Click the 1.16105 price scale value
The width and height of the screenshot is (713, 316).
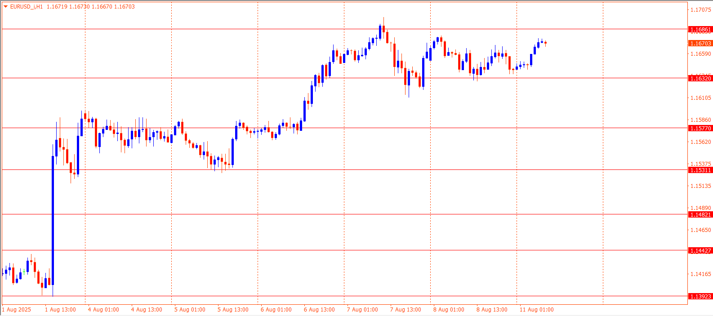[x=701, y=98]
